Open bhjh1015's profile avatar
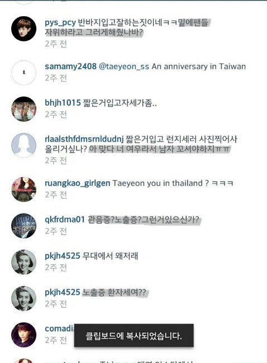The height and width of the screenshot is (363, 267). [24, 109]
